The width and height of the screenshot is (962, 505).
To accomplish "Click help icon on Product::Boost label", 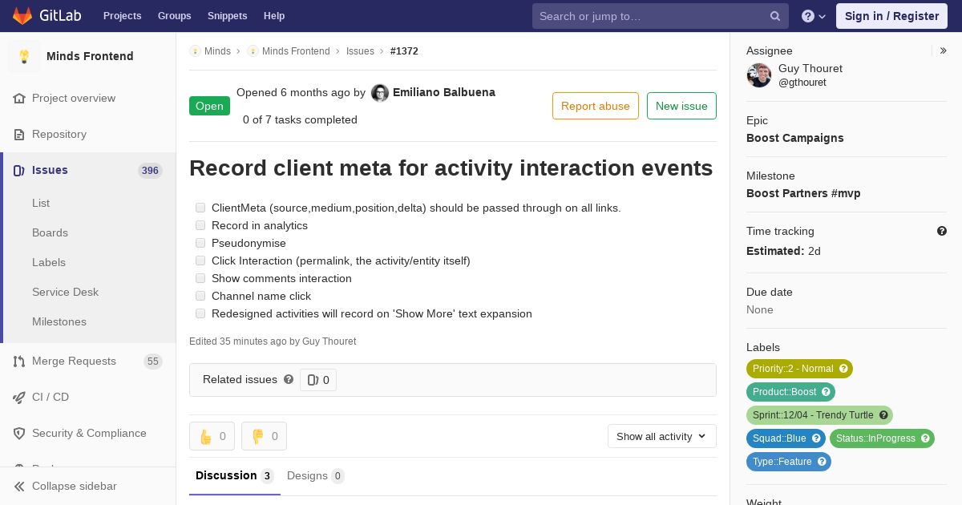I will click(826, 392).
